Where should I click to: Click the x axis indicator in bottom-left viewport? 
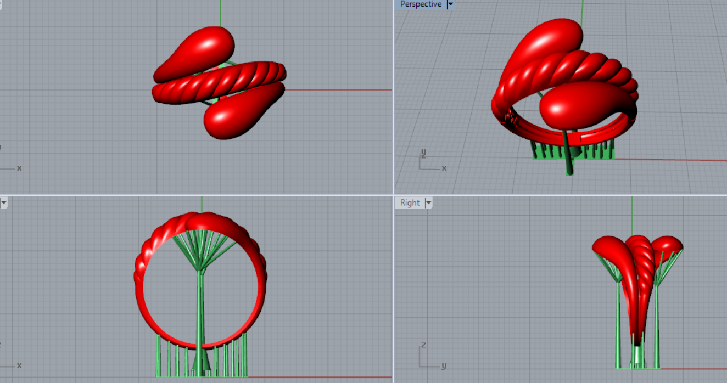19,365
